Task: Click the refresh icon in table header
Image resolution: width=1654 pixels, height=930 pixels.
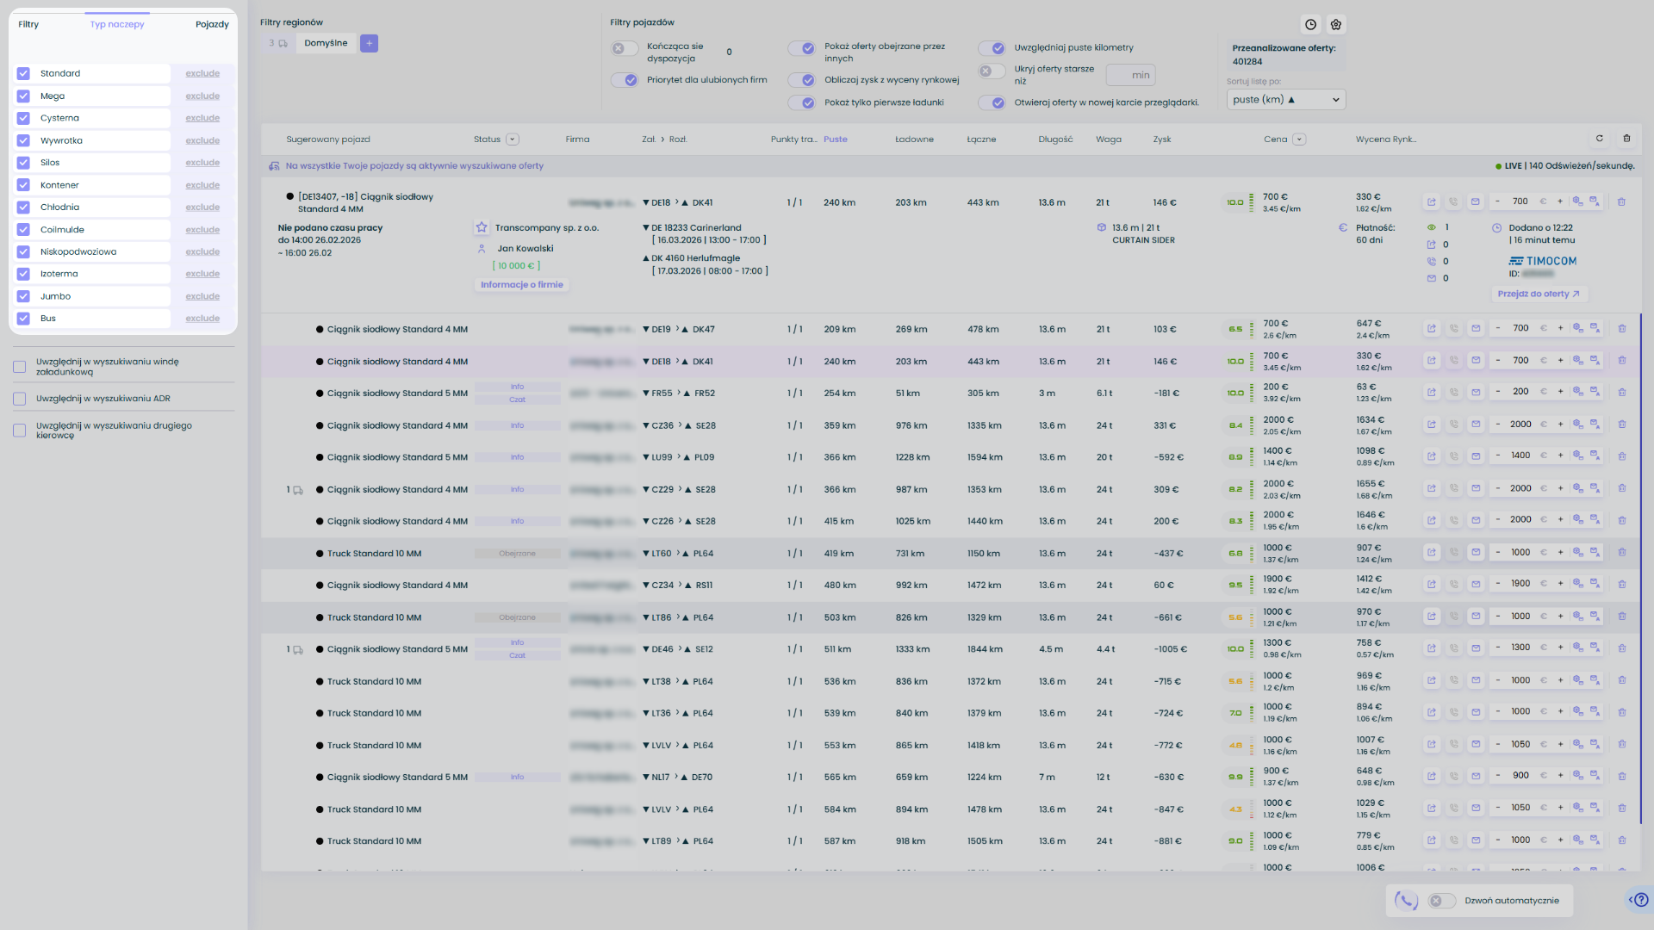Action: [1600, 139]
